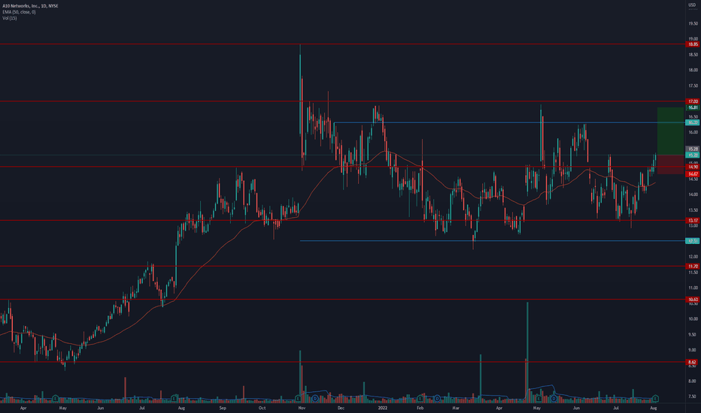
Task: Open the USD currency selector on price axis
Action: pyautogui.click(x=693, y=5)
